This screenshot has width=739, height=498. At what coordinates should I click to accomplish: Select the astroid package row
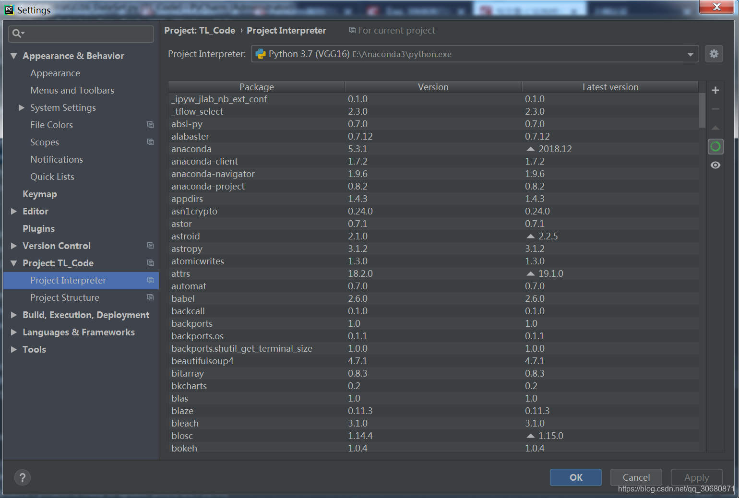pos(434,236)
